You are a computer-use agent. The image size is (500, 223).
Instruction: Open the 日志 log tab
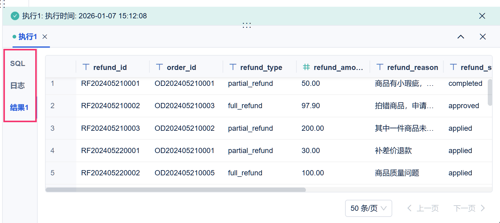[18, 86]
